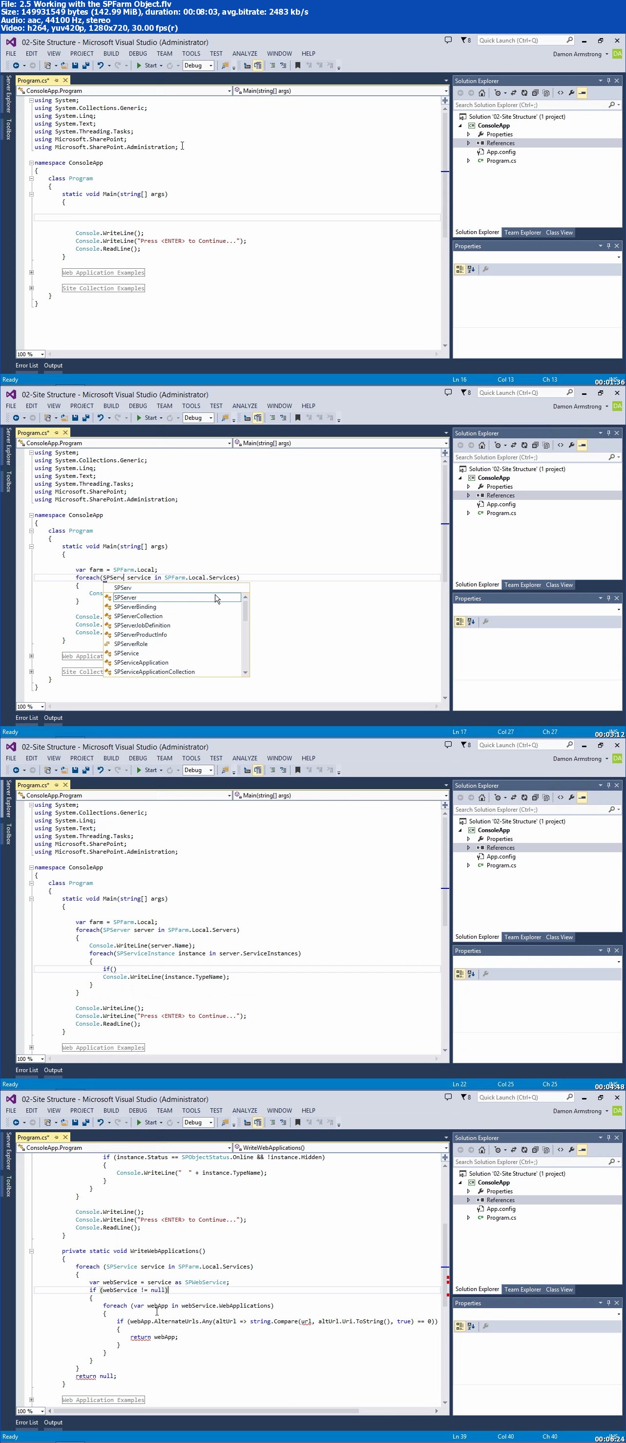Click Solution Explorer's wrench Properties icon in the 00:03:12 frame
Screen dimensions: 626x1443
(571, 445)
